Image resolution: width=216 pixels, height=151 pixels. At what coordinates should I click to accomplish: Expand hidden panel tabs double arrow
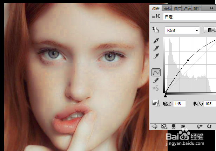point(212,8)
